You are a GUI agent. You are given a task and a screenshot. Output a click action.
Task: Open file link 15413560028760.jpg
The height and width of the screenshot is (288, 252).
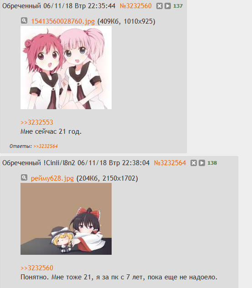point(63,21)
